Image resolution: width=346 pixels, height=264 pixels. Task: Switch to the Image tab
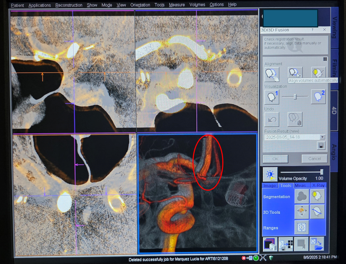270,185
